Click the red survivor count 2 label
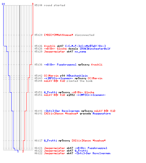The image size is (146, 163). (23, 151)
